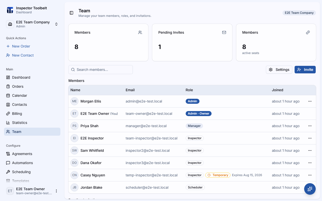
Task: Click Morgan Ellis name in table
Action: 91,101
